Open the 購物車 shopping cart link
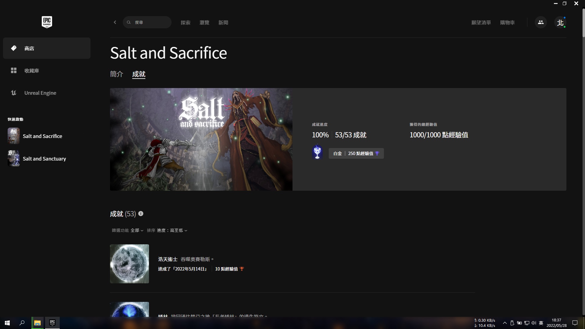The height and width of the screenshot is (329, 585). 507,23
